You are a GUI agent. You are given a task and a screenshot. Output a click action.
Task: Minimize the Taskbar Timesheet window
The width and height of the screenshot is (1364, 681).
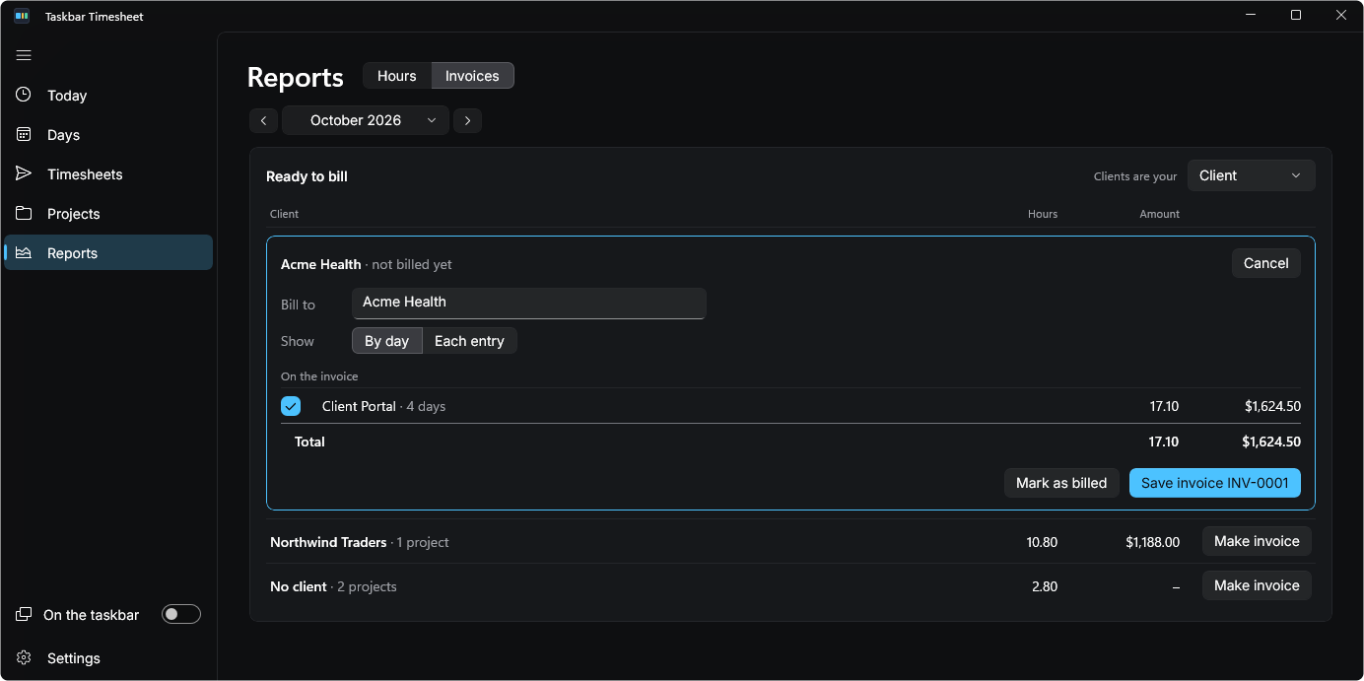point(1251,15)
